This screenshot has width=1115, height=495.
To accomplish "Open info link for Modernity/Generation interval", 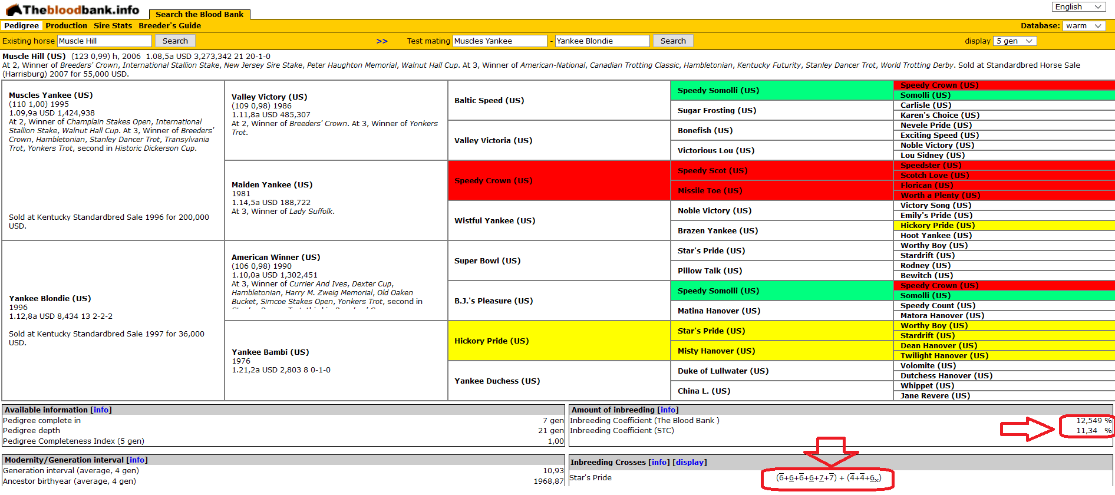I will pos(137,460).
